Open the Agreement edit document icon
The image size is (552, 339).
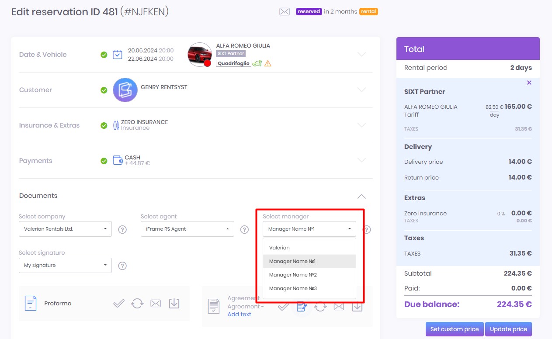302,307
